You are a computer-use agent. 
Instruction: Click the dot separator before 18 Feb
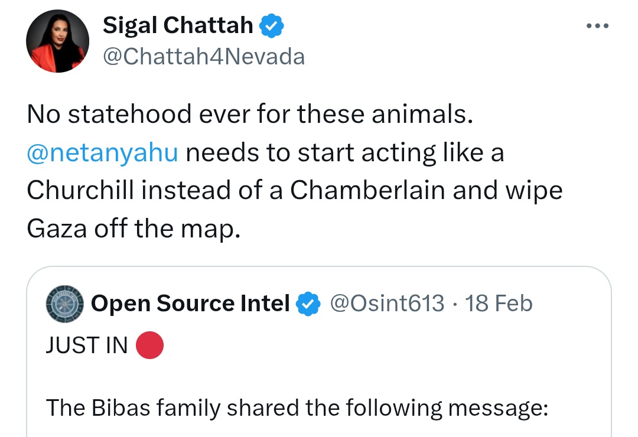click(455, 304)
